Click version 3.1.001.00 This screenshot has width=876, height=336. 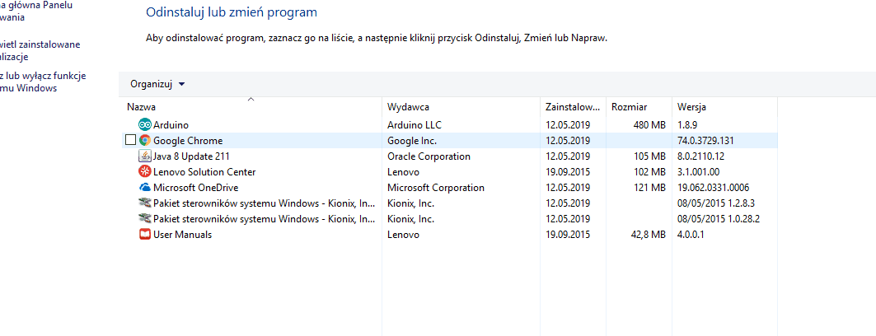698,172
